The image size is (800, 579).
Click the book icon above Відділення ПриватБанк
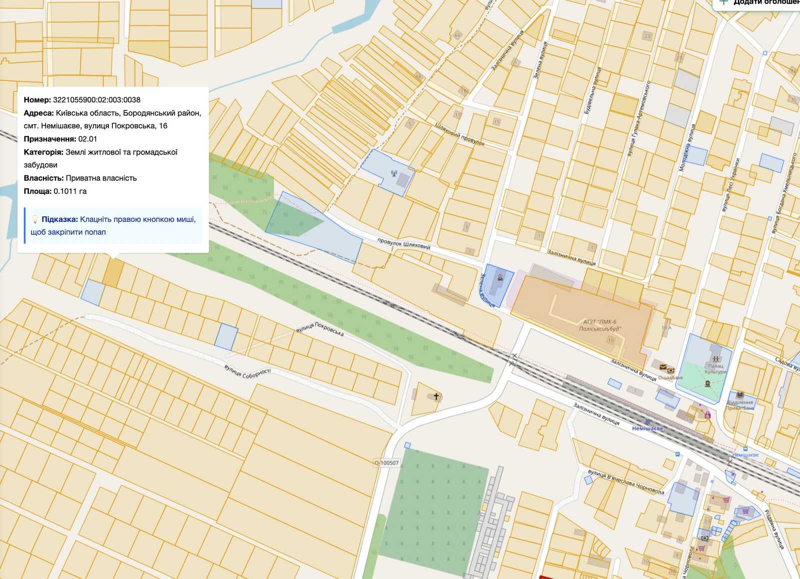(x=740, y=395)
